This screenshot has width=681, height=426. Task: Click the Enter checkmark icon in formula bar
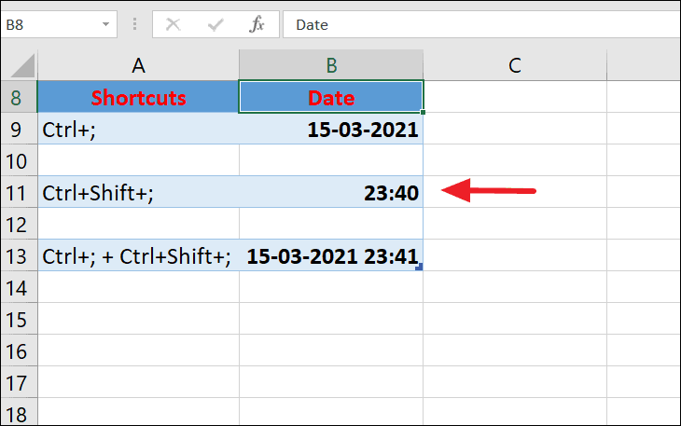tap(215, 25)
